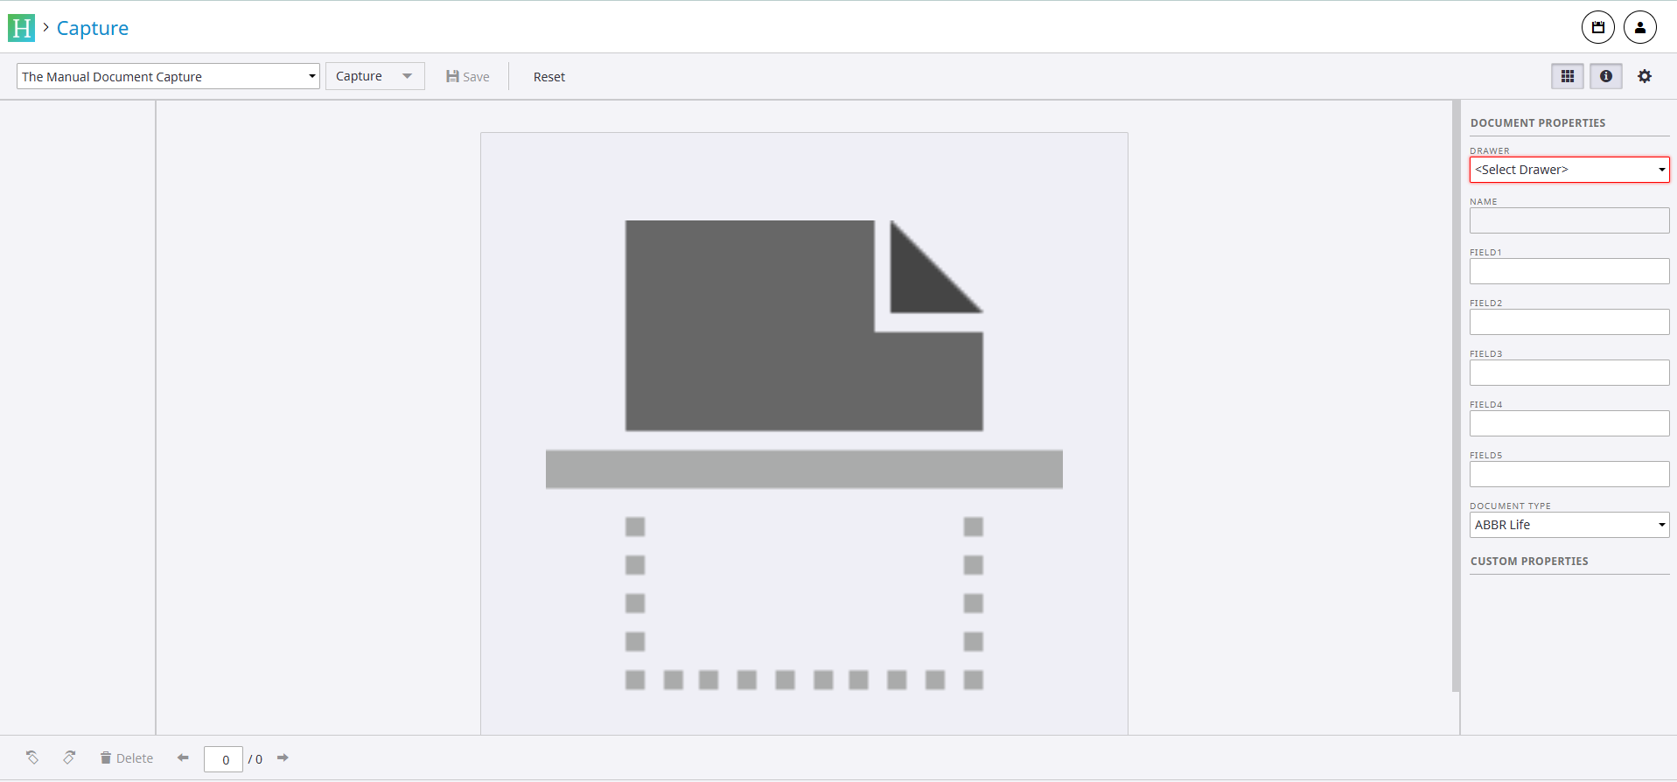The height and width of the screenshot is (782, 1677).
Task: Click the page number input box
Action: [223, 759]
